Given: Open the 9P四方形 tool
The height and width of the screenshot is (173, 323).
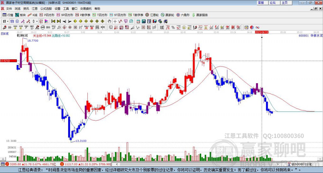Looking at the screenshot, I should [x=65, y=15].
